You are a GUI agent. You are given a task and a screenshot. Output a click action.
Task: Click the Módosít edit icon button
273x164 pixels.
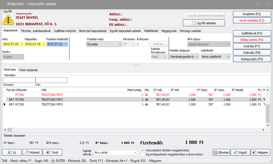(32, 152)
